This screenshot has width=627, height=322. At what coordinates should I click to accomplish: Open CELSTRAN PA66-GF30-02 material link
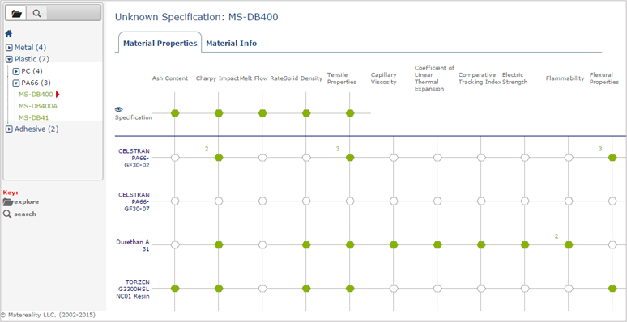pos(134,158)
